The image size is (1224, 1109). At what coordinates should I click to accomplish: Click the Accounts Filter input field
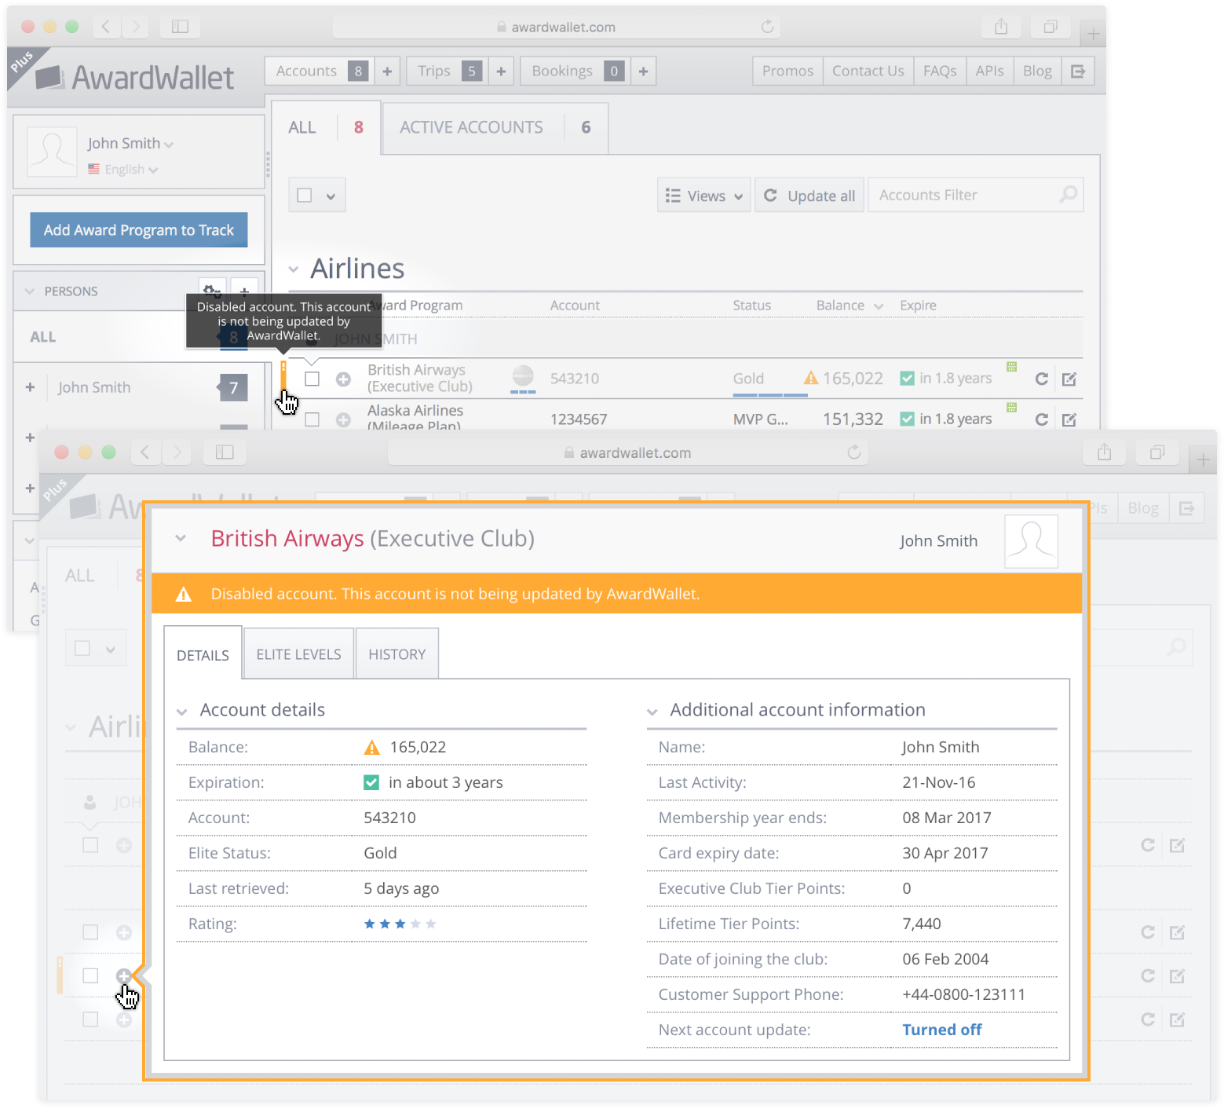point(976,195)
